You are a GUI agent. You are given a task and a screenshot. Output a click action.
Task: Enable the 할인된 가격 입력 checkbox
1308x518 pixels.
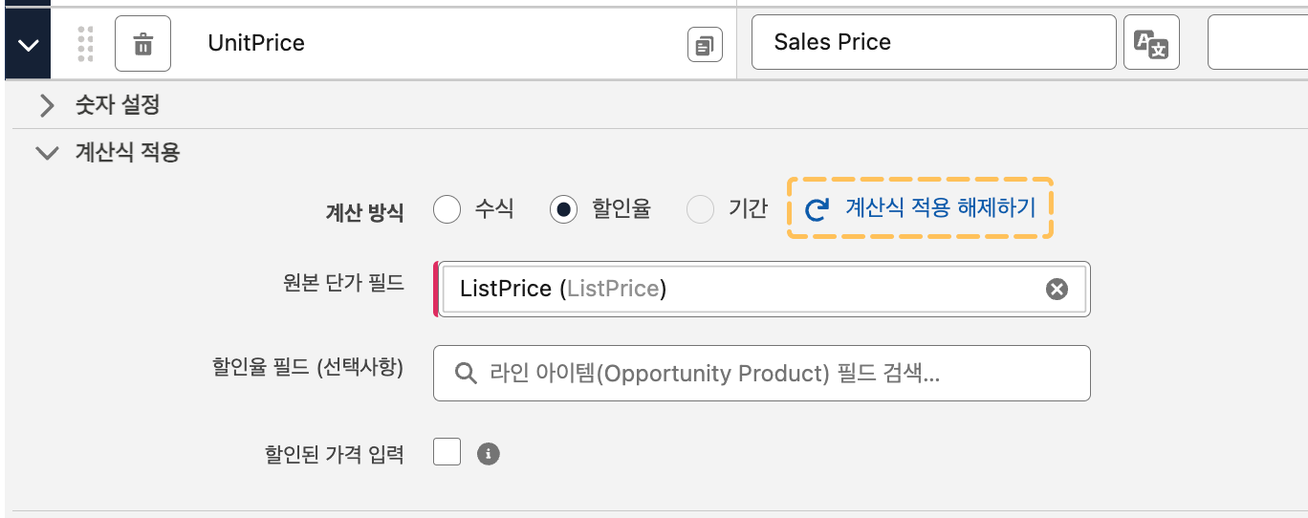coord(447,452)
